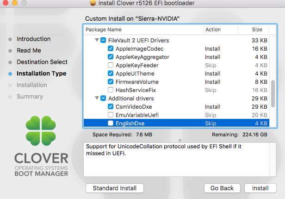
Task: Select the EmuVariableUefi row label
Action: coord(137,115)
